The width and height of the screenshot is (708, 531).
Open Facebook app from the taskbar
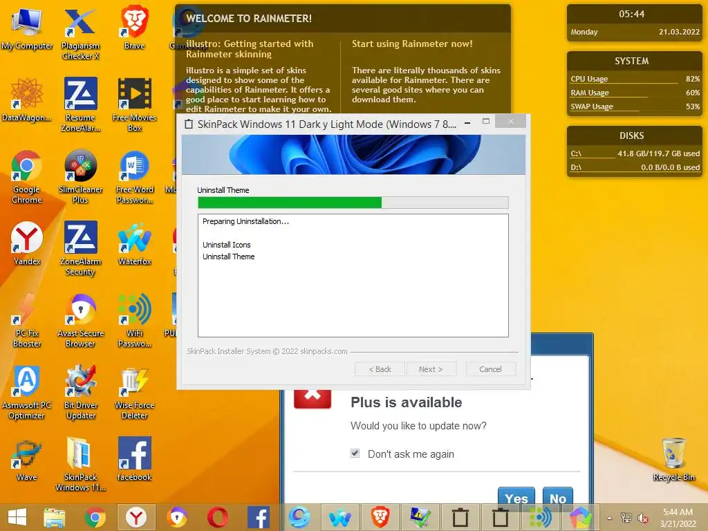[259, 517]
